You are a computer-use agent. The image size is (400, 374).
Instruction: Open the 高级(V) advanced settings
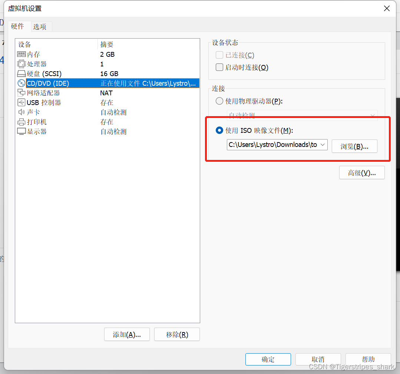[362, 172]
